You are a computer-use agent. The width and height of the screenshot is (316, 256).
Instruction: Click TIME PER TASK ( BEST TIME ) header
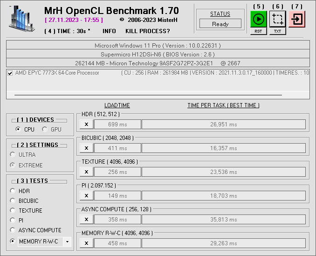coord(223,105)
